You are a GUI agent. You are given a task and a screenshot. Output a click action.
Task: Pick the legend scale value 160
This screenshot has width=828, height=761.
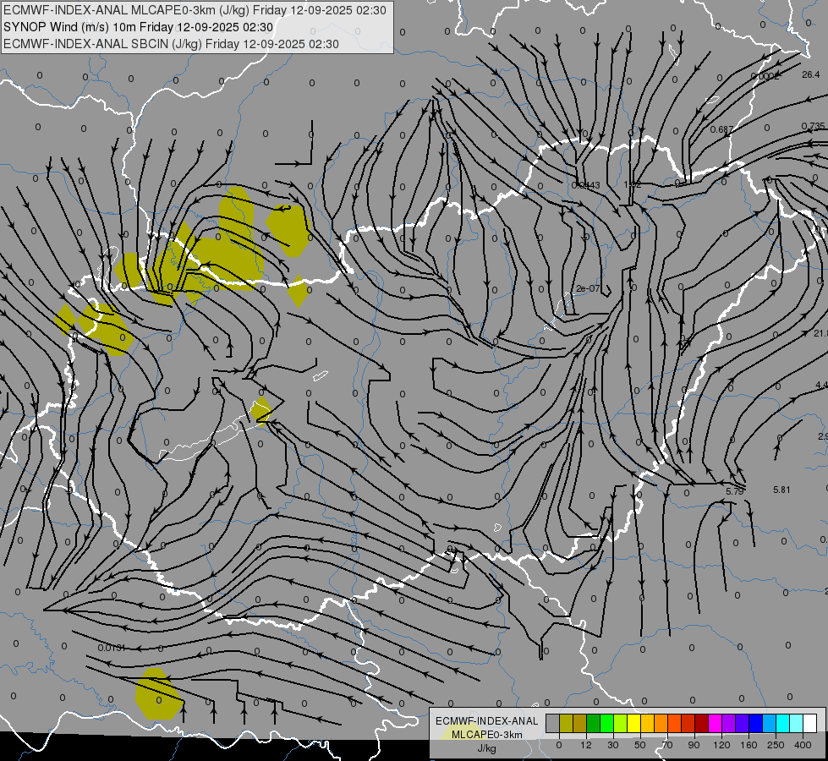748,745
